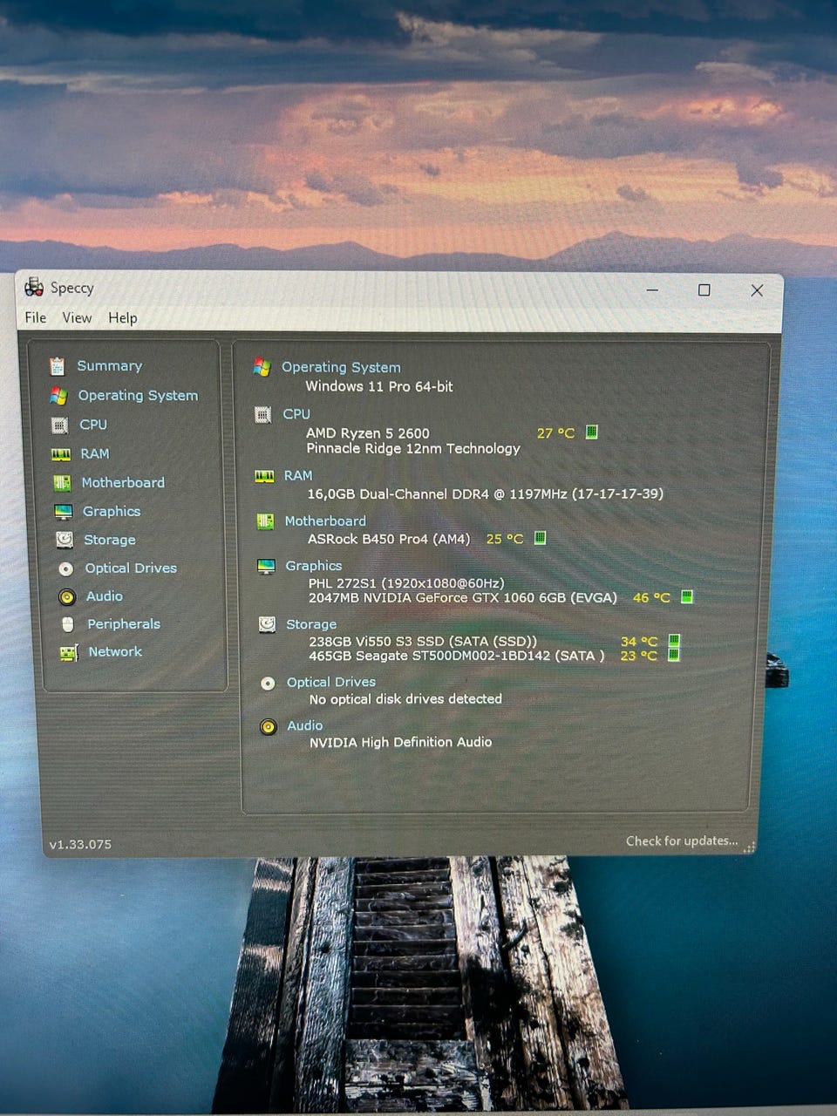Image resolution: width=837 pixels, height=1116 pixels.
Task: Click the Windows flag icon in summary pane
Action: [x=262, y=367]
